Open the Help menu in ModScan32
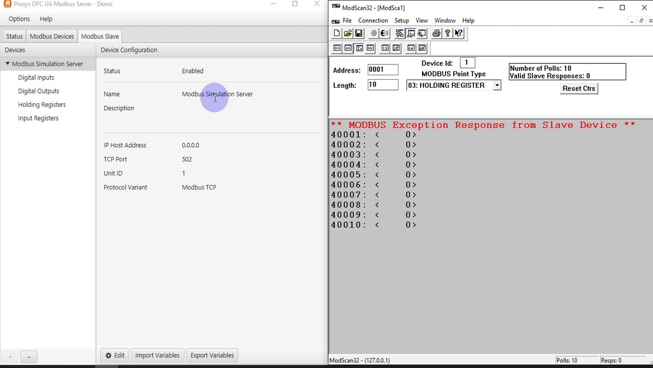This screenshot has width=653, height=368. coord(468,20)
